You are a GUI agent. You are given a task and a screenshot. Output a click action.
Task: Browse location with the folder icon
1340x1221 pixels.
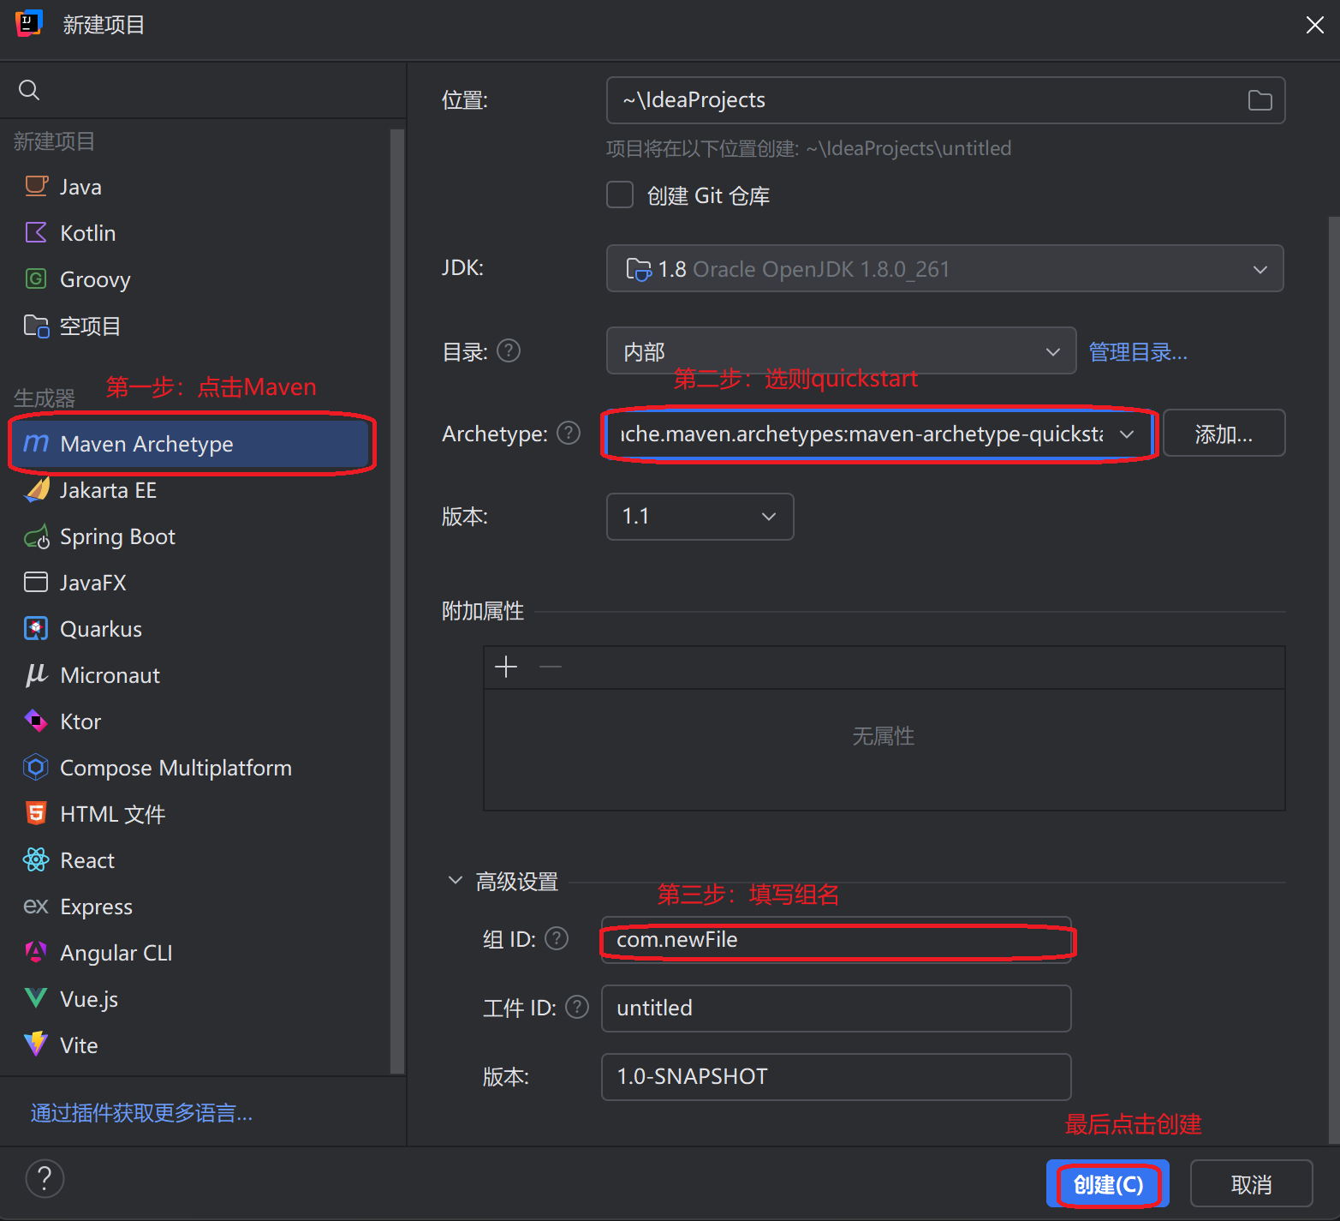1260,100
